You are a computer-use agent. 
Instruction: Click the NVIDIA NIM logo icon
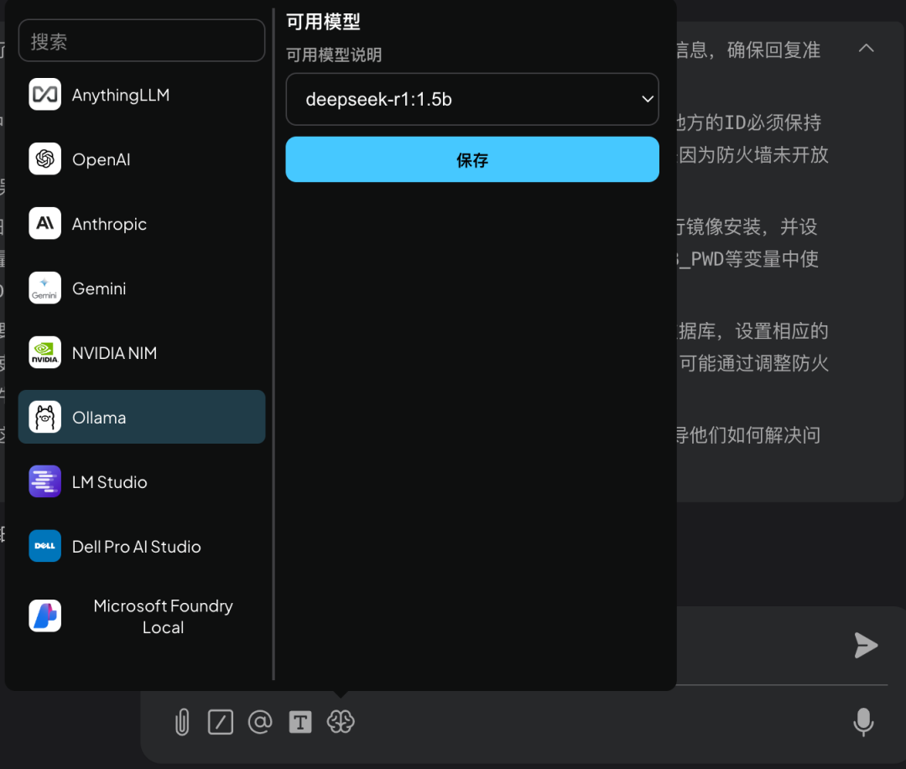click(x=45, y=352)
